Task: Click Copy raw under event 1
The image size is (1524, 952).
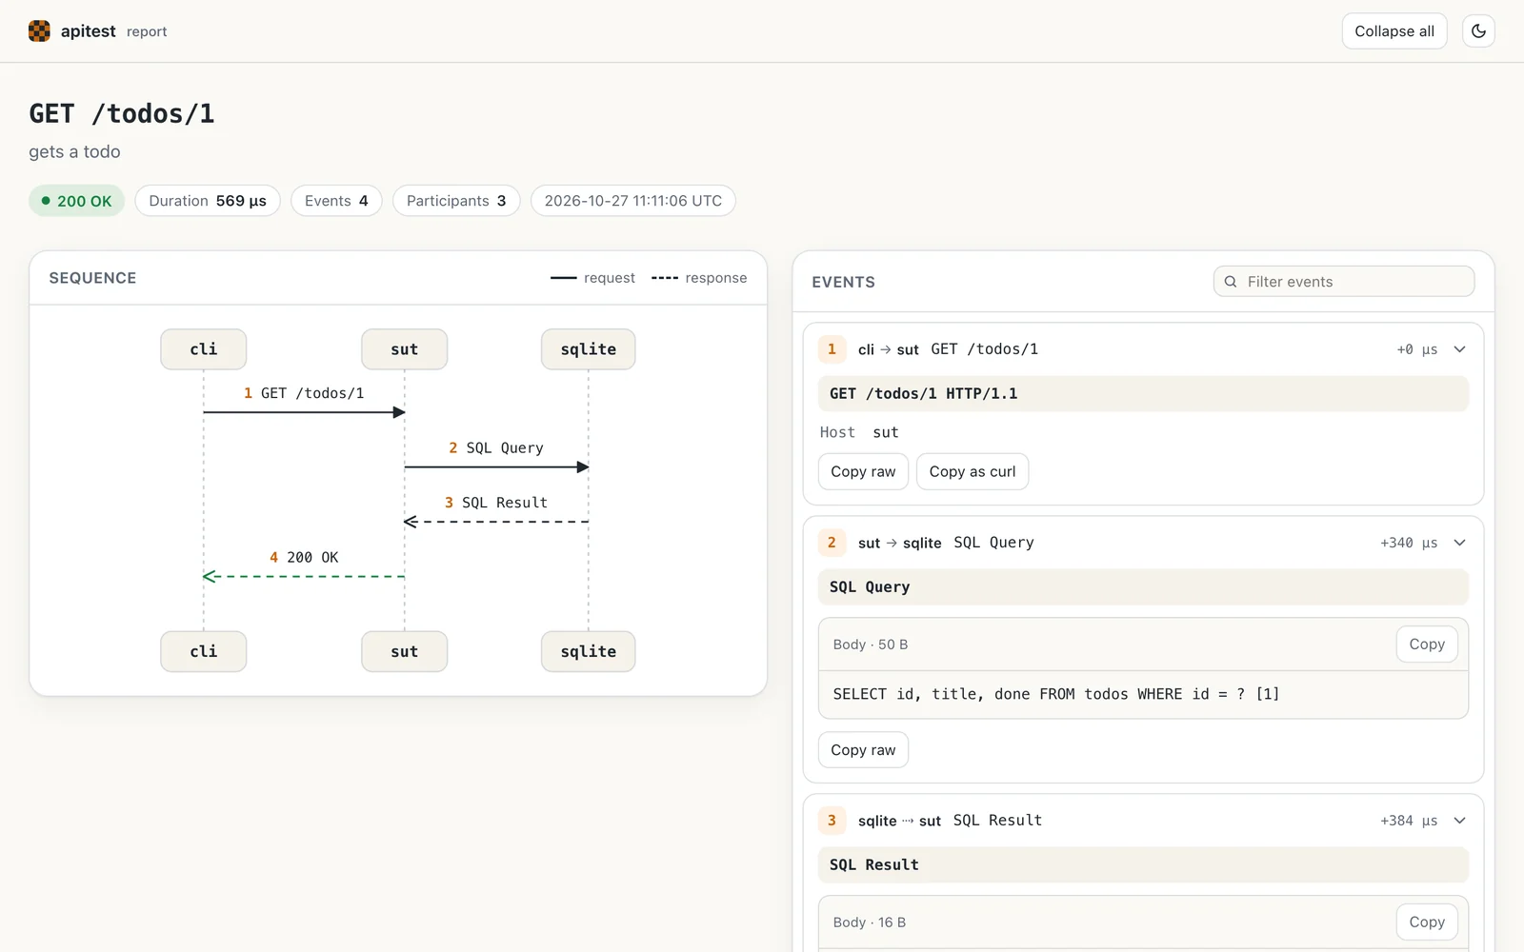Action: pos(863,471)
